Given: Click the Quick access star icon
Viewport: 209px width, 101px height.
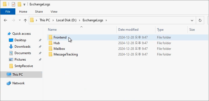Looking at the screenshot, I should 9,34.
